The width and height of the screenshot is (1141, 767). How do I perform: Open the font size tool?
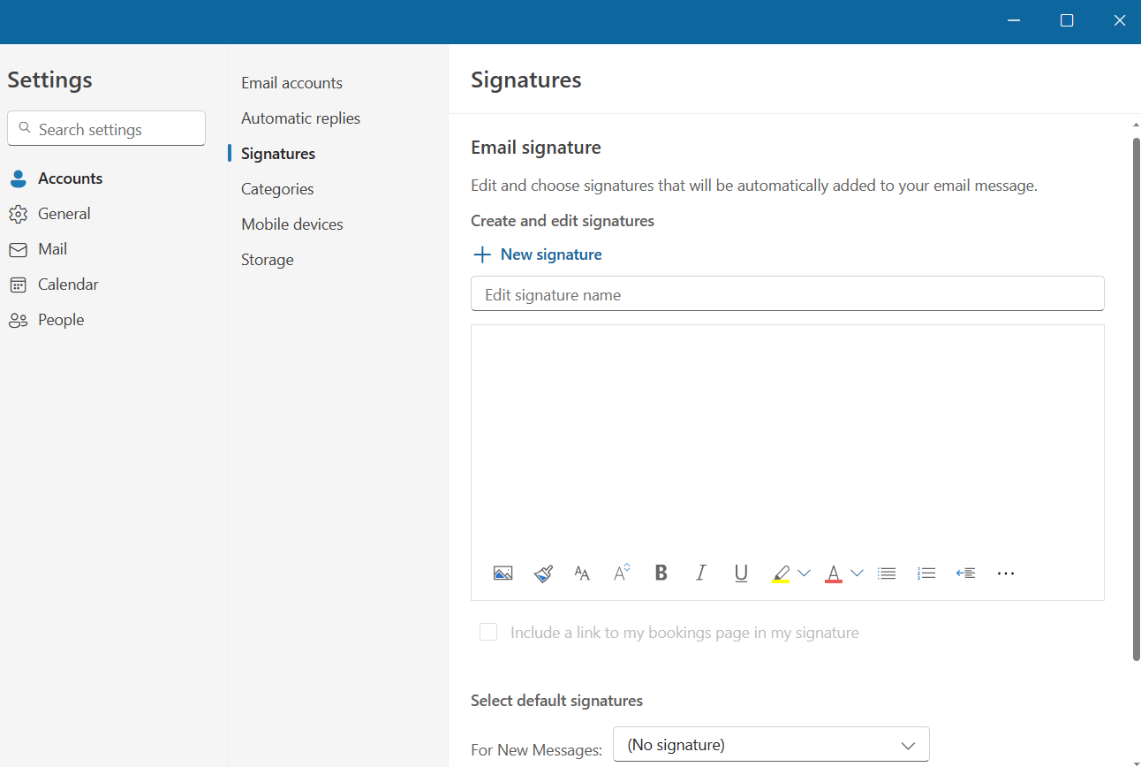pyautogui.click(x=582, y=573)
